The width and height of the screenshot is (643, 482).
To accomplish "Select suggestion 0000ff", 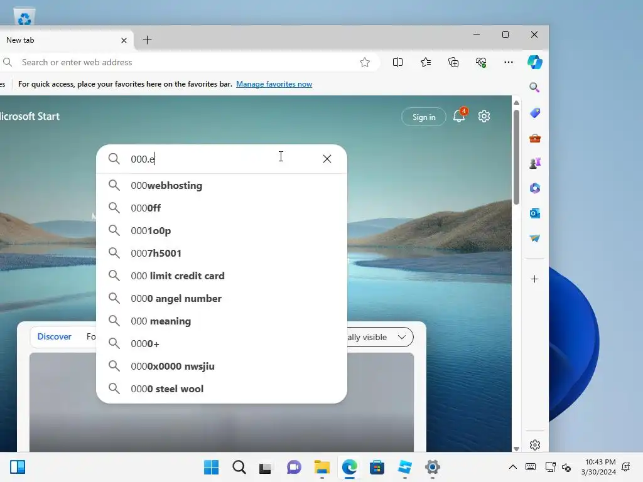I will point(222,208).
